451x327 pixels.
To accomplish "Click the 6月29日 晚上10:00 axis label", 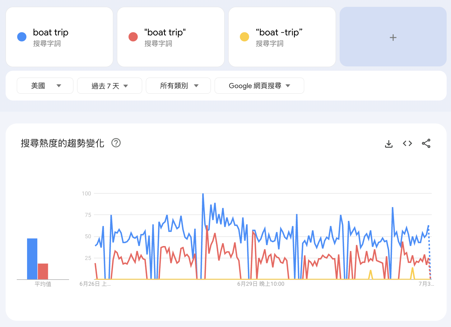I will 261,284.
